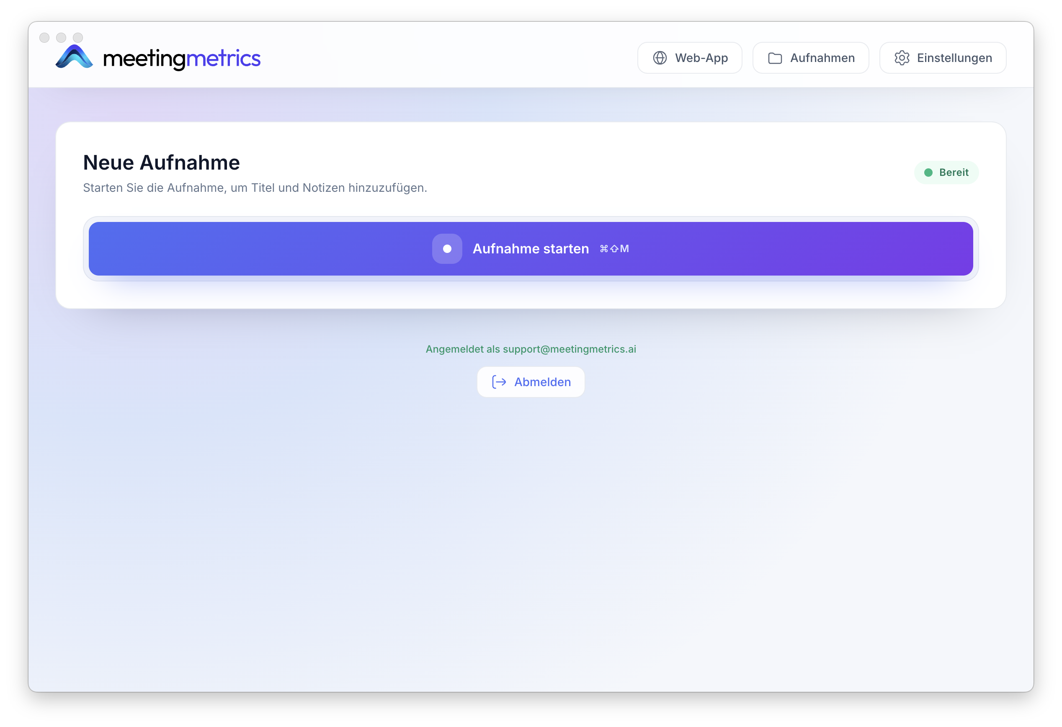Click the meetingmetrics logo icon
Viewport: 1062px width, 727px height.
click(x=74, y=57)
